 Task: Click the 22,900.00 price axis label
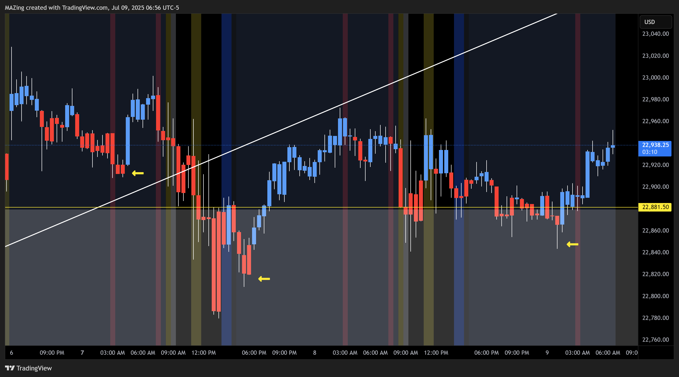[655, 187]
